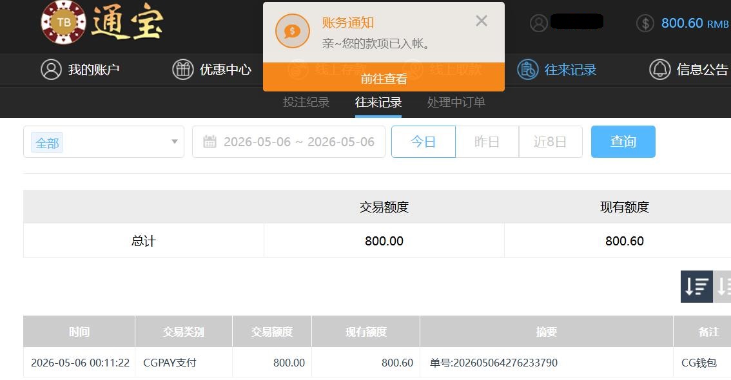Click the TB poker chip logo
This screenshot has height=380, width=731.
(63, 23)
